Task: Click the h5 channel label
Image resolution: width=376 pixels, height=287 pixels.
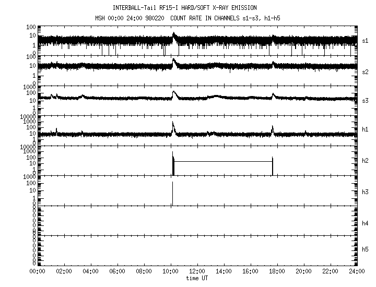Action: click(366, 249)
